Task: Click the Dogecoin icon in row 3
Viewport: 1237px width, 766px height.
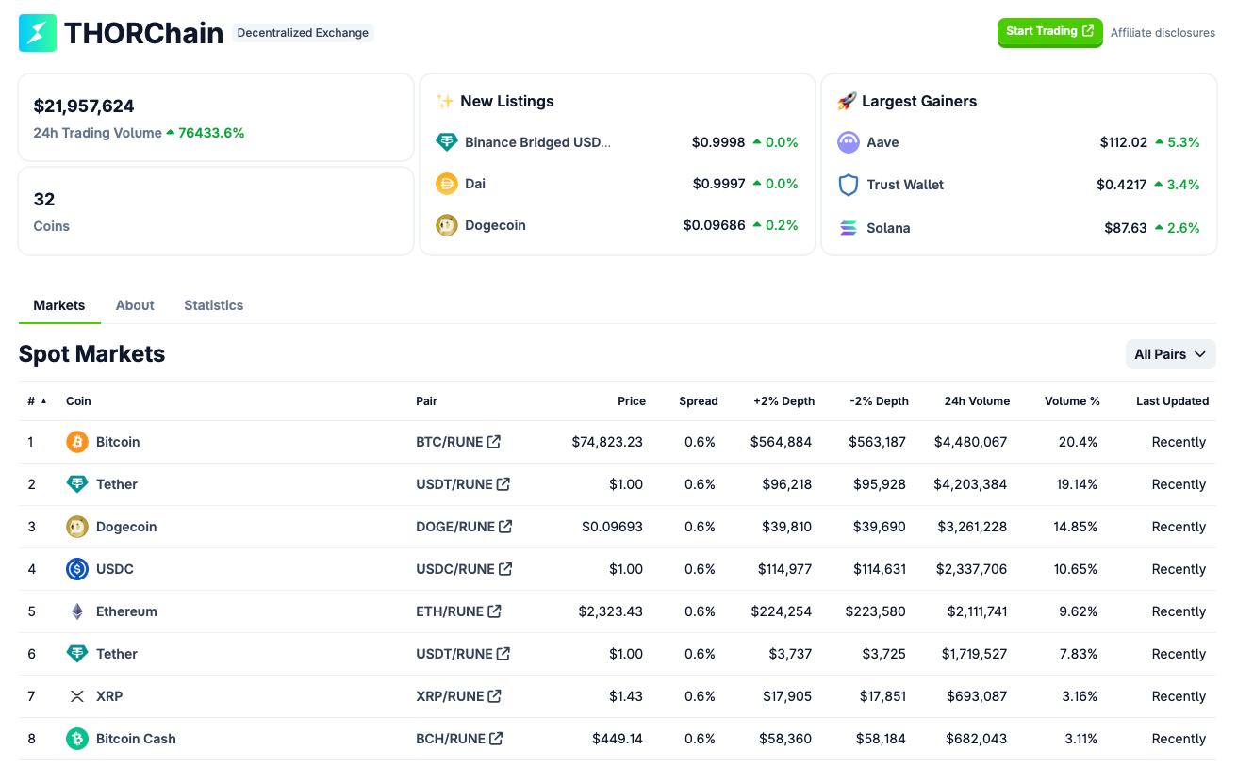Action: pyautogui.click(x=77, y=527)
